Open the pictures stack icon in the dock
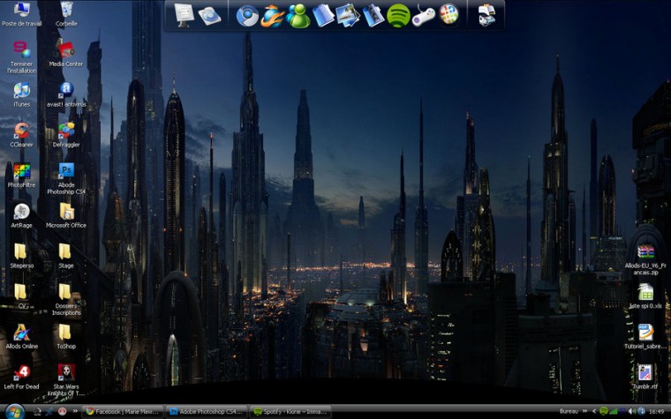Viewport: 671px width, 419px height. coord(348,16)
